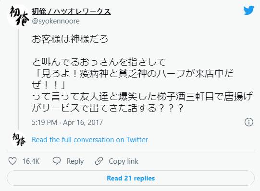Click the Reply text label

coord(75,161)
